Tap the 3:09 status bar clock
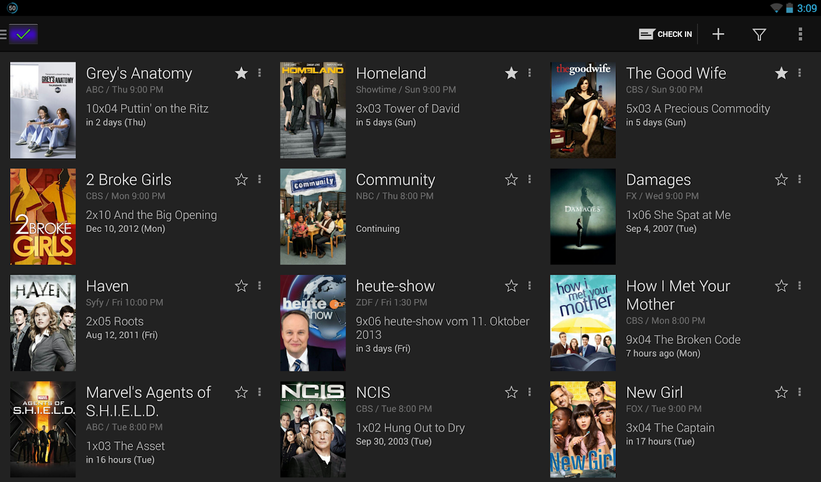Screen dimensions: 821x482 (807, 8)
